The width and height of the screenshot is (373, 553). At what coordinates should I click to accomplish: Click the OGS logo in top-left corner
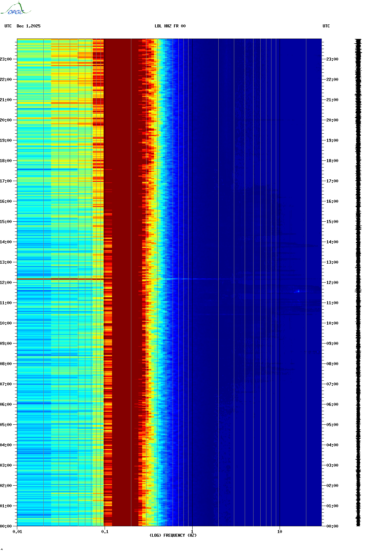point(15,9)
